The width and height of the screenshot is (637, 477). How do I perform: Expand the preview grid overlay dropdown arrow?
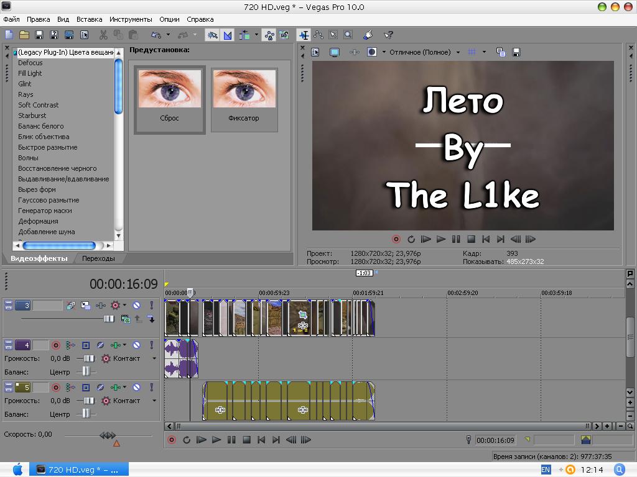[484, 52]
